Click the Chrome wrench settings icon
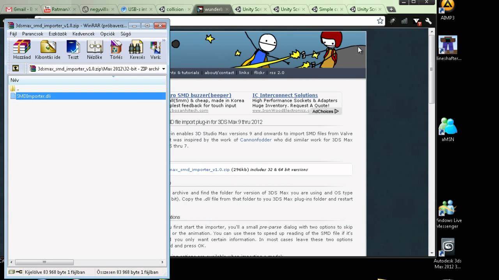The height and width of the screenshot is (280, 499). point(428,21)
